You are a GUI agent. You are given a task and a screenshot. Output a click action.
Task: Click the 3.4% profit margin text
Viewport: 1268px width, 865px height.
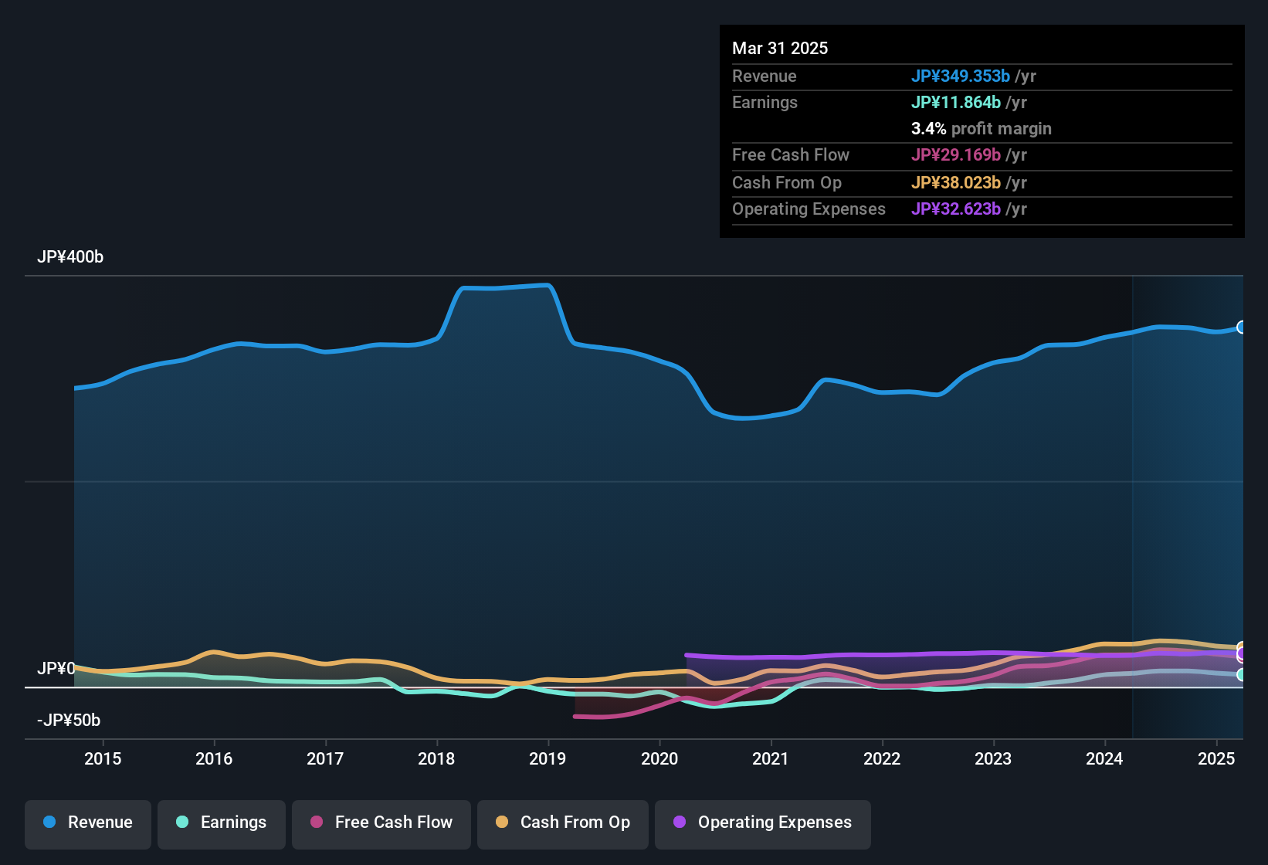pyautogui.click(x=982, y=128)
